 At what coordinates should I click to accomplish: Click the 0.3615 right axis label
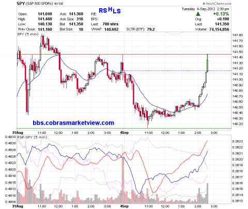(x=238, y=189)
